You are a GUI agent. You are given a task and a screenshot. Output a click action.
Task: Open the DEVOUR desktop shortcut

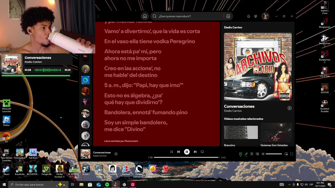pyautogui.click(x=325, y=88)
